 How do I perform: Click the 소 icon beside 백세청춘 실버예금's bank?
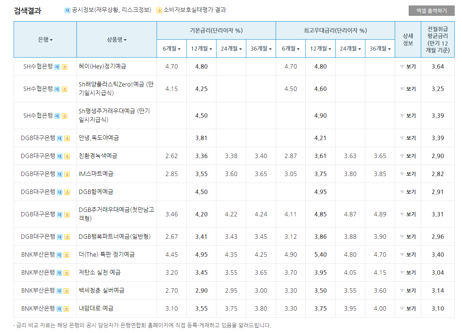click(67, 290)
